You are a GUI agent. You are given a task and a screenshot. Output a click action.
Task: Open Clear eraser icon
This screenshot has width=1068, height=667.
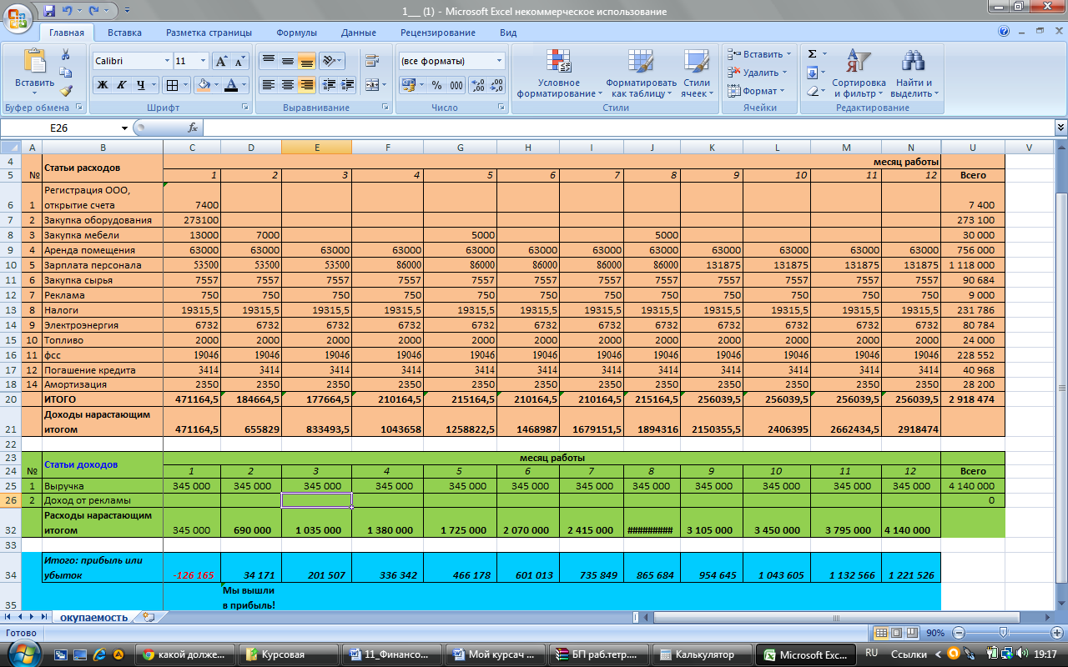click(x=813, y=91)
